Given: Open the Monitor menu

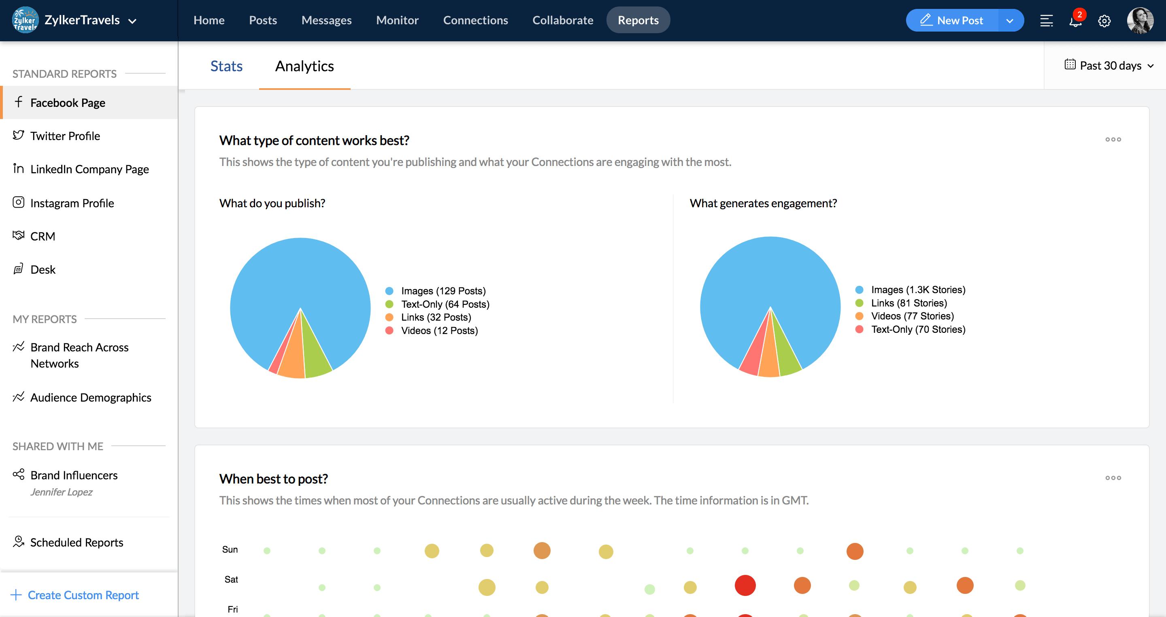Looking at the screenshot, I should pyautogui.click(x=397, y=20).
